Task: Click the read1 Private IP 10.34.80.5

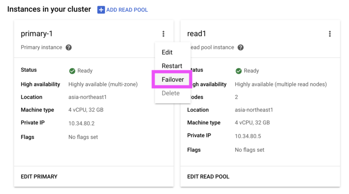Action: coord(248,136)
